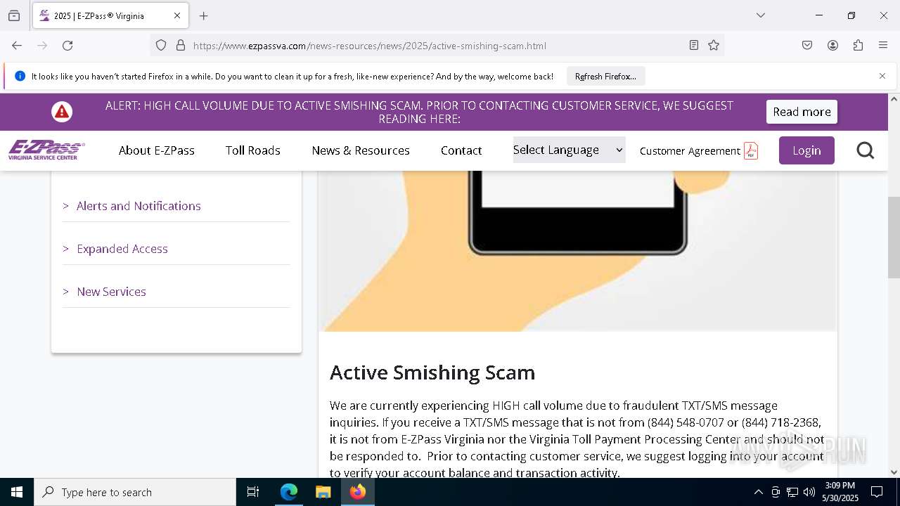The width and height of the screenshot is (900, 506).
Task: Click taskbar search box
Action: pos(135,492)
